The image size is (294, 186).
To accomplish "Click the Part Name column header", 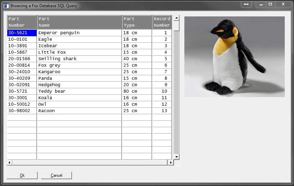I will tap(79, 22).
